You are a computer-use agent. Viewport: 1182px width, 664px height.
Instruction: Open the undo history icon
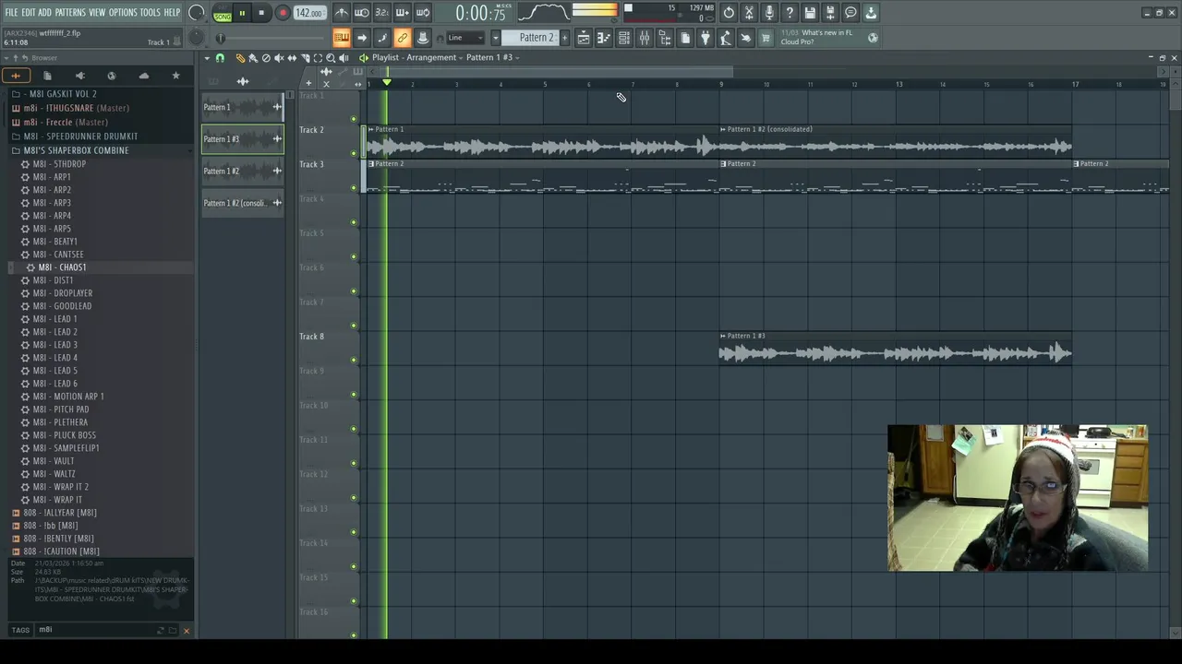[729, 13]
